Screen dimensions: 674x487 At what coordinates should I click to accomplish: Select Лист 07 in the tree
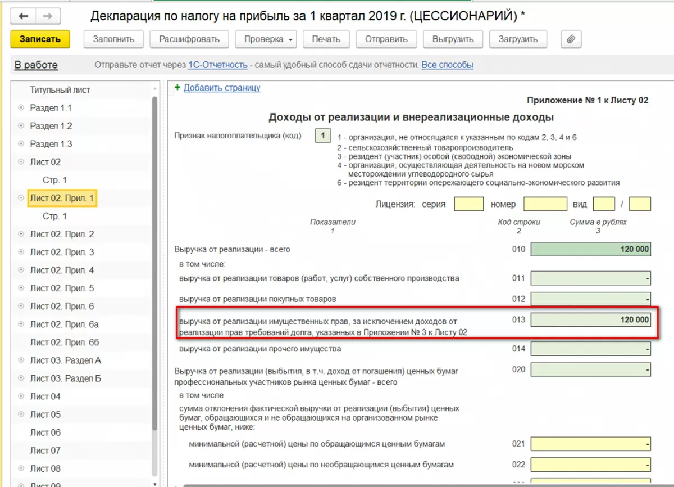[45, 450]
